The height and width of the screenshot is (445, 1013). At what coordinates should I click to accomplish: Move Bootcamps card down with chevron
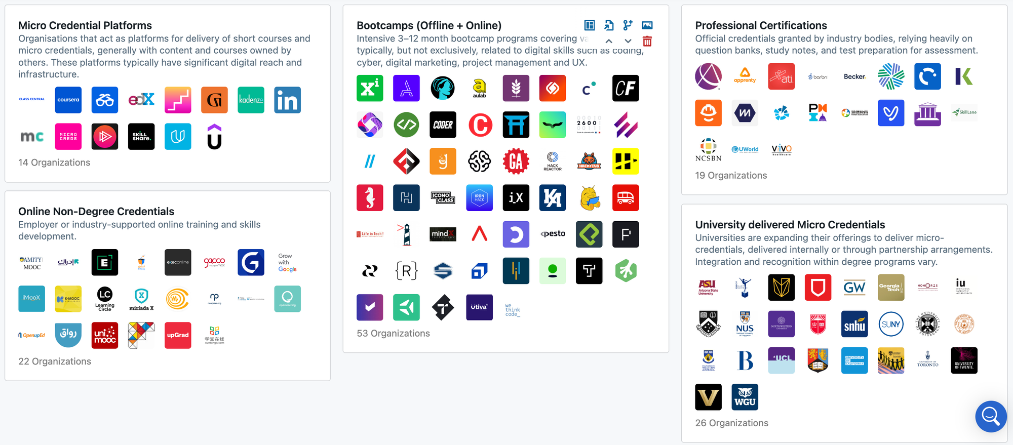click(x=628, y=41)
